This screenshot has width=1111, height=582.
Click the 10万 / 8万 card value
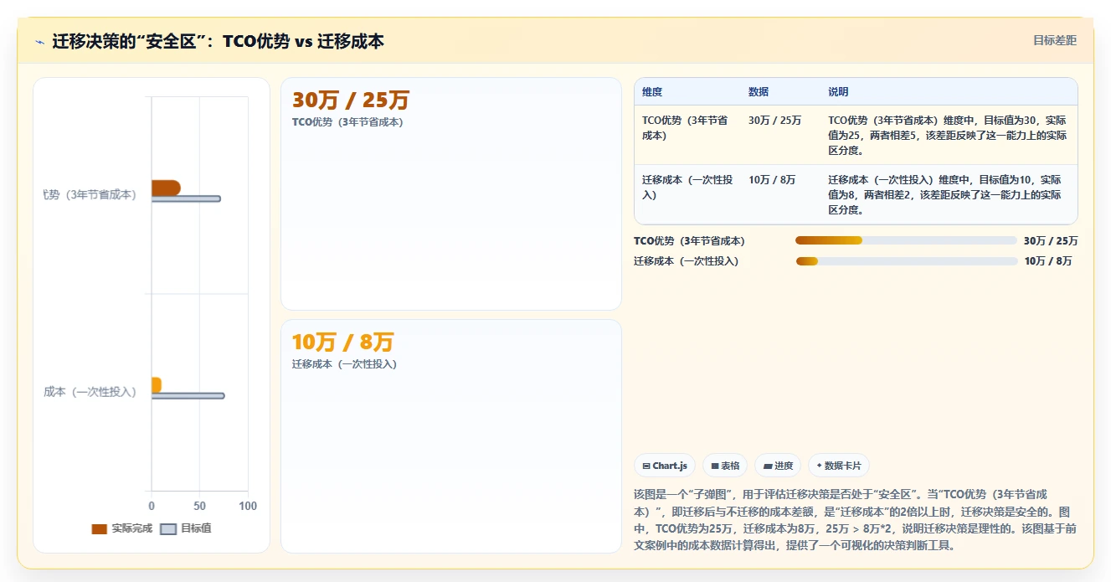pyautogui.click(x=342, y=343)
